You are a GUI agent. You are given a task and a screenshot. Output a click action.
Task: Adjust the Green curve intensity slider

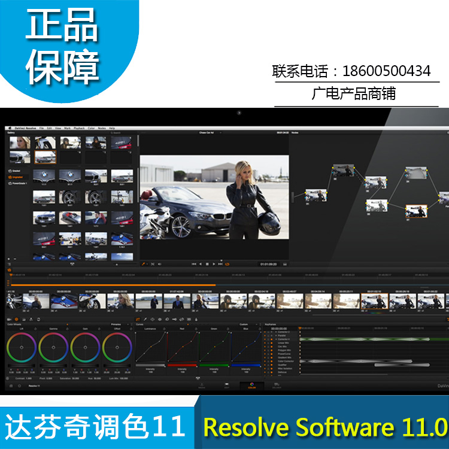tap(214, 365)
